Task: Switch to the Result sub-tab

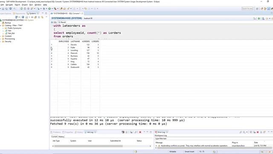Action: point(62,22)
